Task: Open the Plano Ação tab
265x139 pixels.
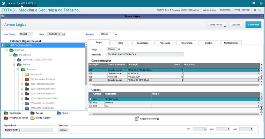Action: pyautogui.click(x=165, y=43)
